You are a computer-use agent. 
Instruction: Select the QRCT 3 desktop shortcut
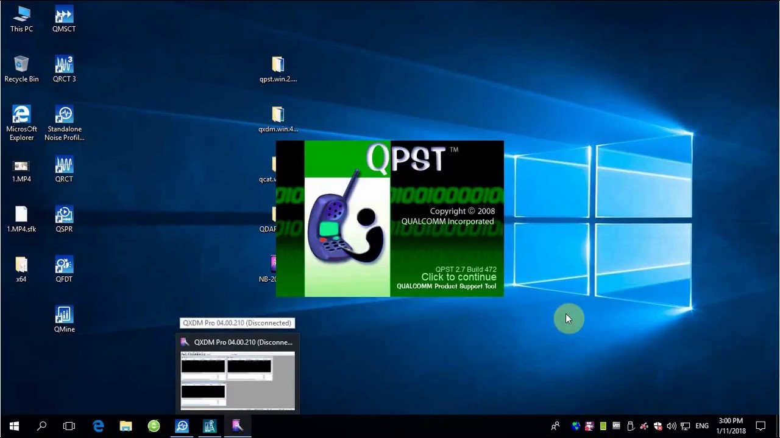coord(64,69)
